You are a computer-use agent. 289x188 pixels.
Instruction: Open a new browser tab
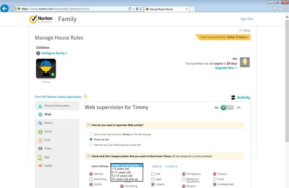pos(192,9)
